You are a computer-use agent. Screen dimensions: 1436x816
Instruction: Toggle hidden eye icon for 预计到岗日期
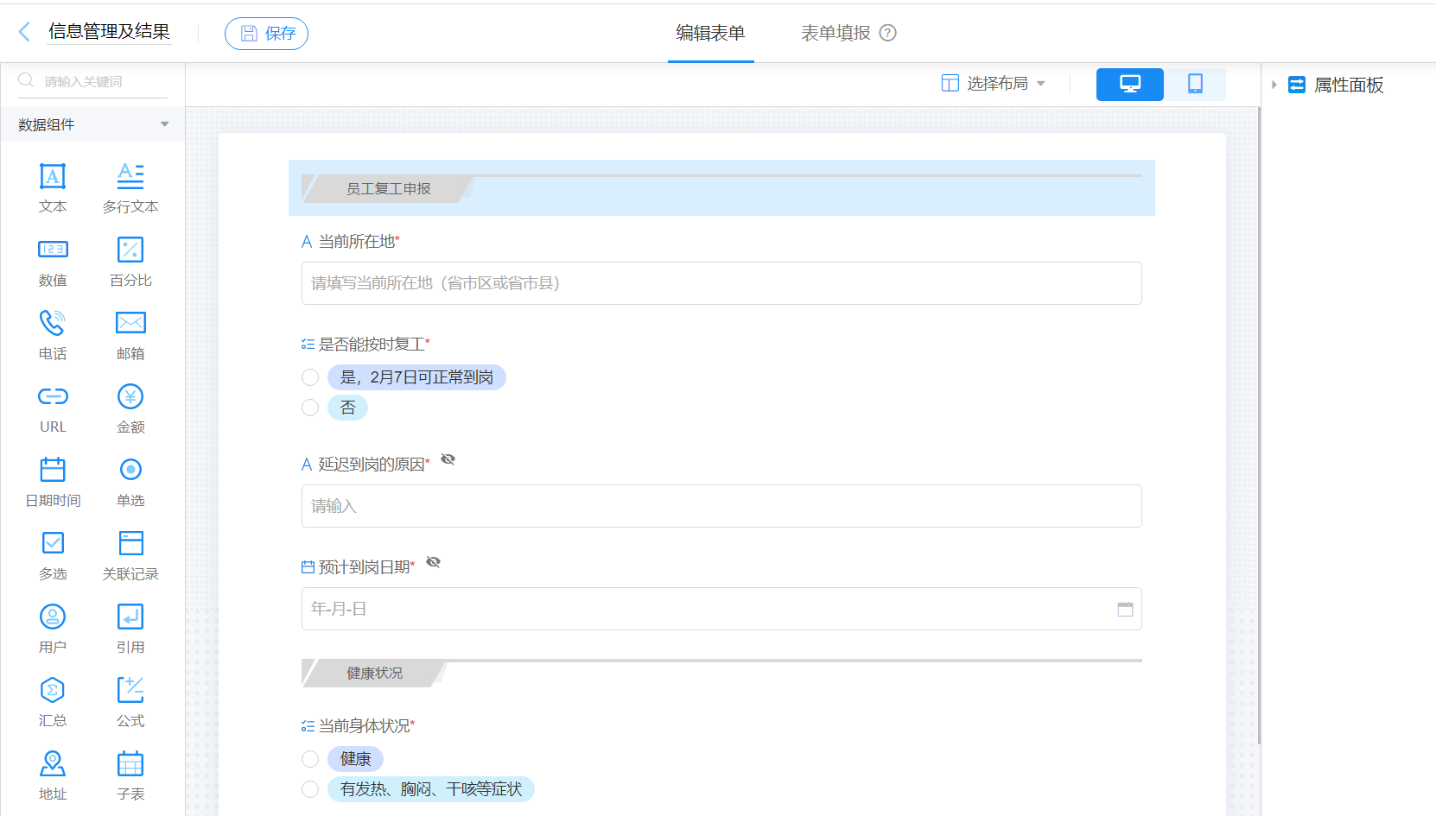(x=433, y=562)
